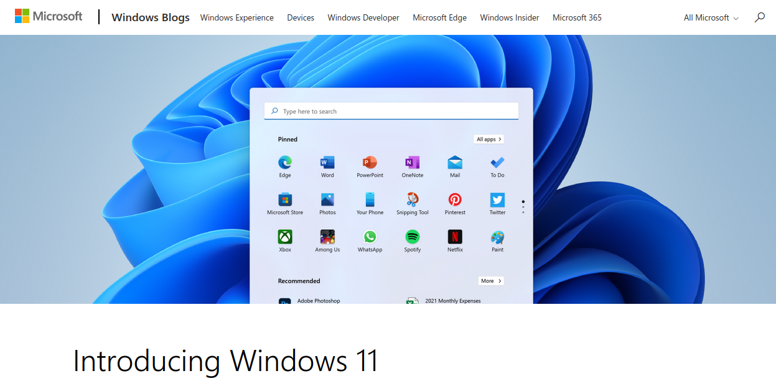The height and width of the screenshot is (391, 776).
Task: Open Microsoft To Do
Action: tap(497, 162)
